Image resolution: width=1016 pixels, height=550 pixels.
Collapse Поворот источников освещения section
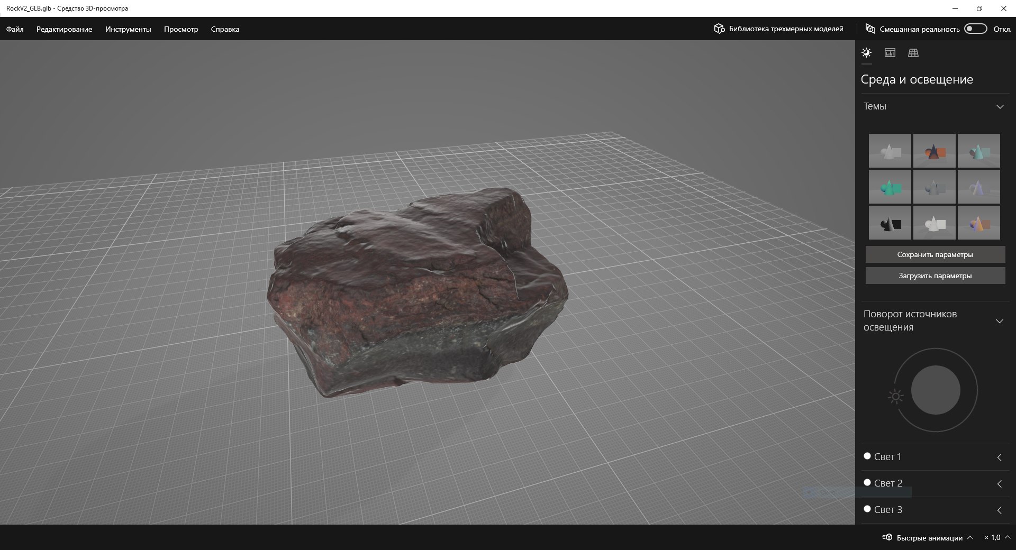[x=1000, y=321]
